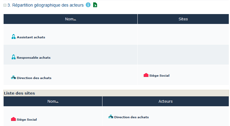Collapse the Répartition géographique des acteurs section
Viewport: 230px width, 126px height.
pyautogui.click(x=5, y=5)
